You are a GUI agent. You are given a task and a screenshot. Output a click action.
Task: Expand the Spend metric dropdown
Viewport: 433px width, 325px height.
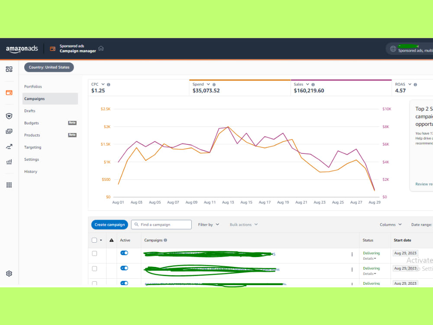tap(208, 84)
